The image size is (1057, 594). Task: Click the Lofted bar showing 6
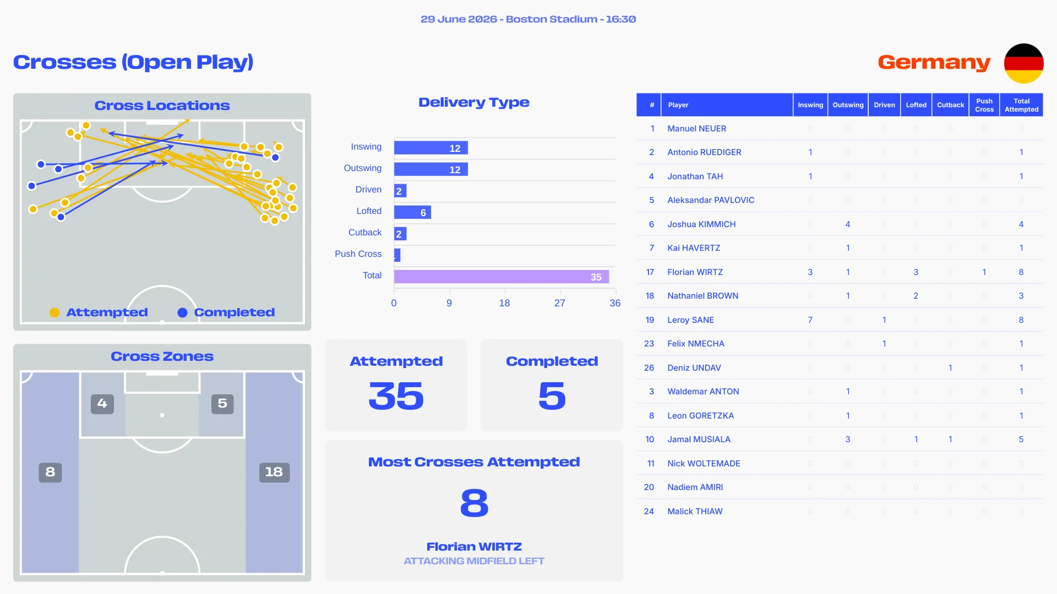pos(412,212)
